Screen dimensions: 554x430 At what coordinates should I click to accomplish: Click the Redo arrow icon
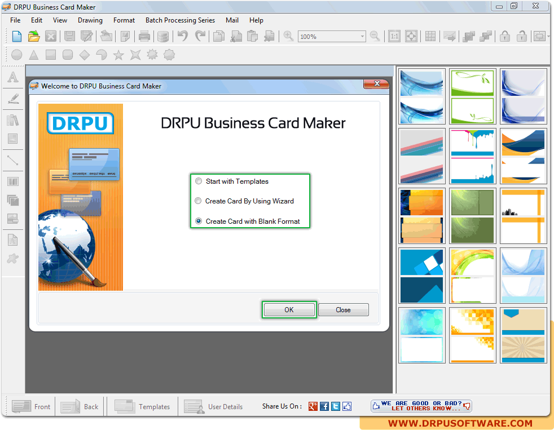tap(200, 37)
